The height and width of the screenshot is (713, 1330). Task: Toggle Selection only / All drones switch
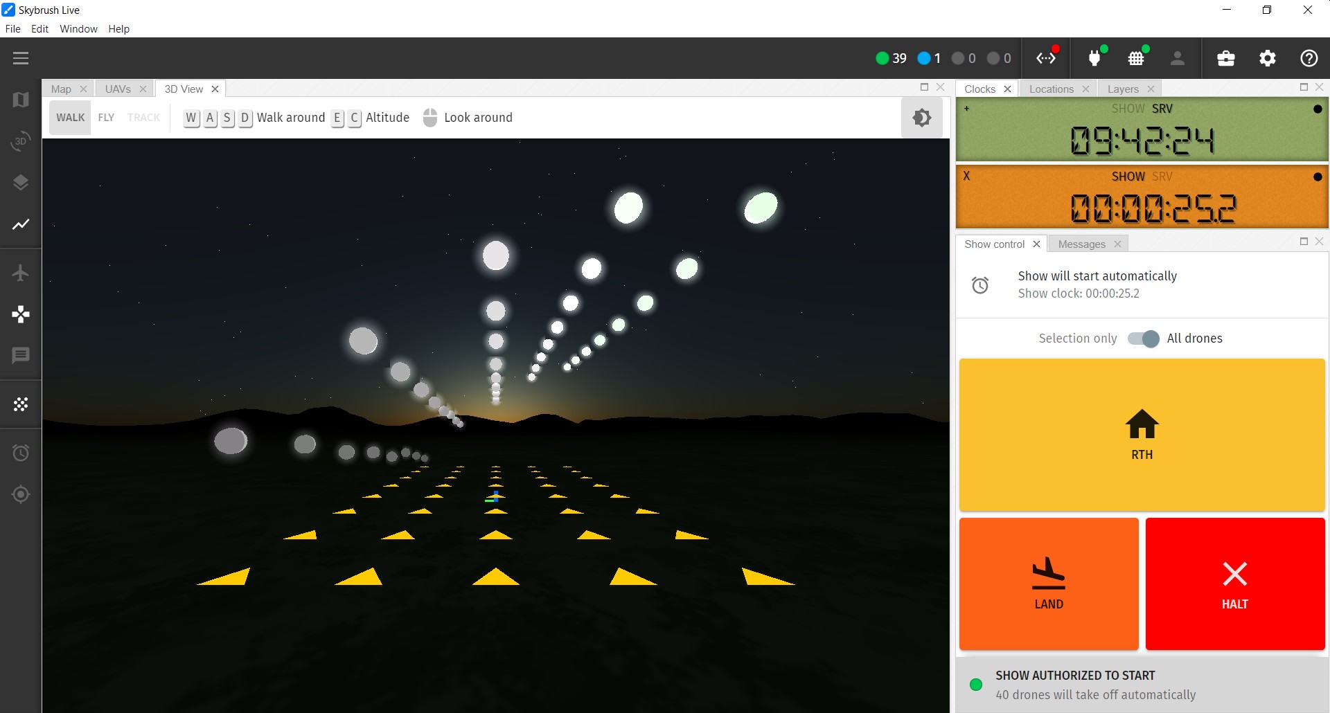pos(1142,339)
